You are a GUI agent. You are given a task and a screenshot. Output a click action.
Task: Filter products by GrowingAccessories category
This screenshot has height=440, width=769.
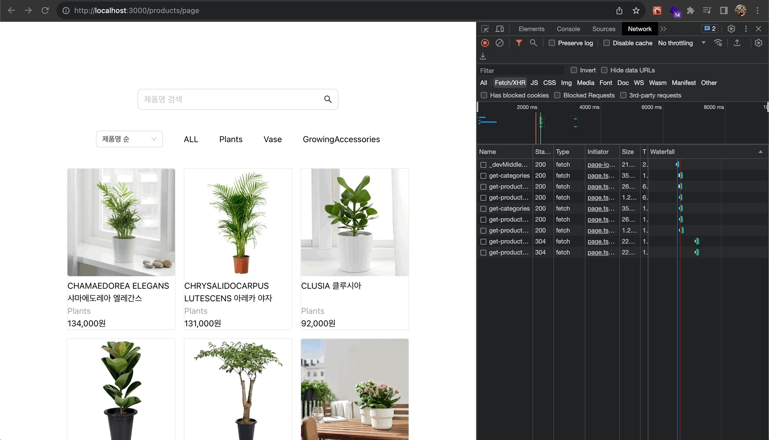point(341,139)
